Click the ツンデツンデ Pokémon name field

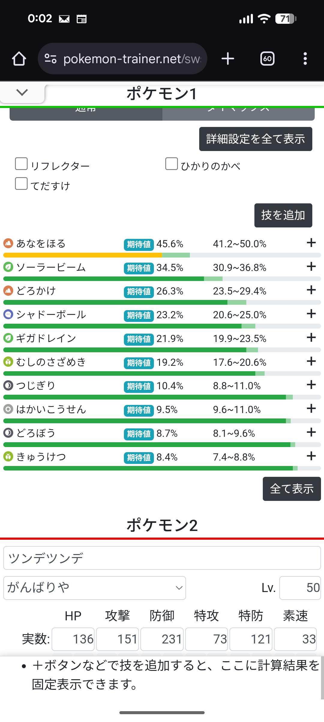tap(162, 558)
